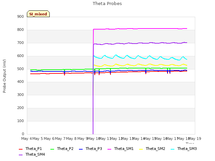
Task: Toggle the Theta_P1 legend entry
Action: point(30,149)
